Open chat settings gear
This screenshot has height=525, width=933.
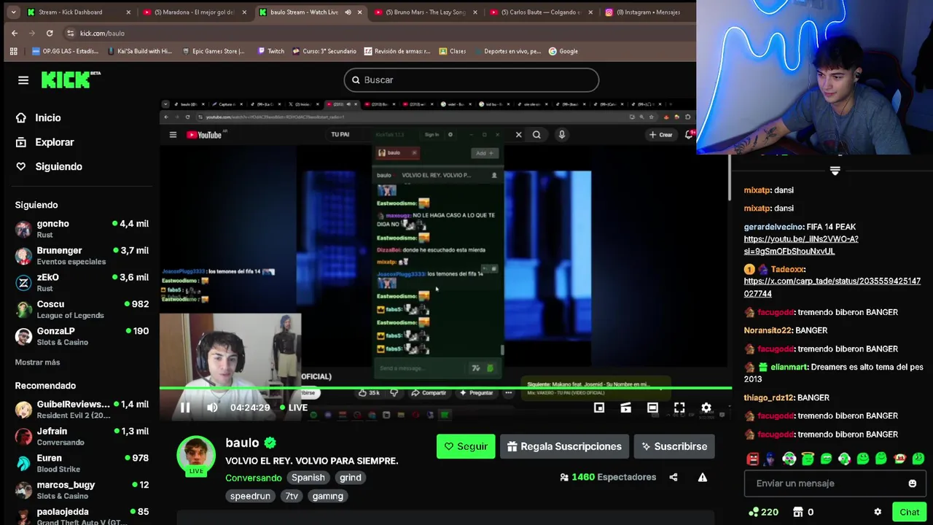tap(878, 512)
